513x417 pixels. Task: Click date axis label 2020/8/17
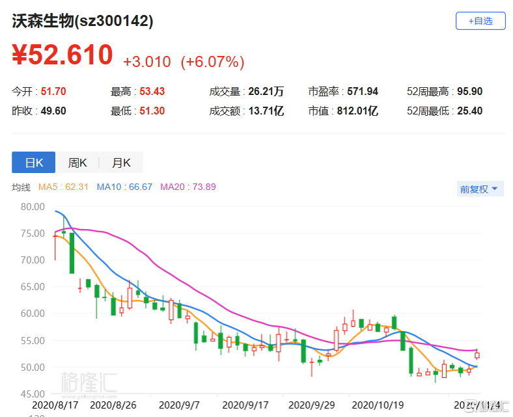pyautogui.click(x=55, y=405)
